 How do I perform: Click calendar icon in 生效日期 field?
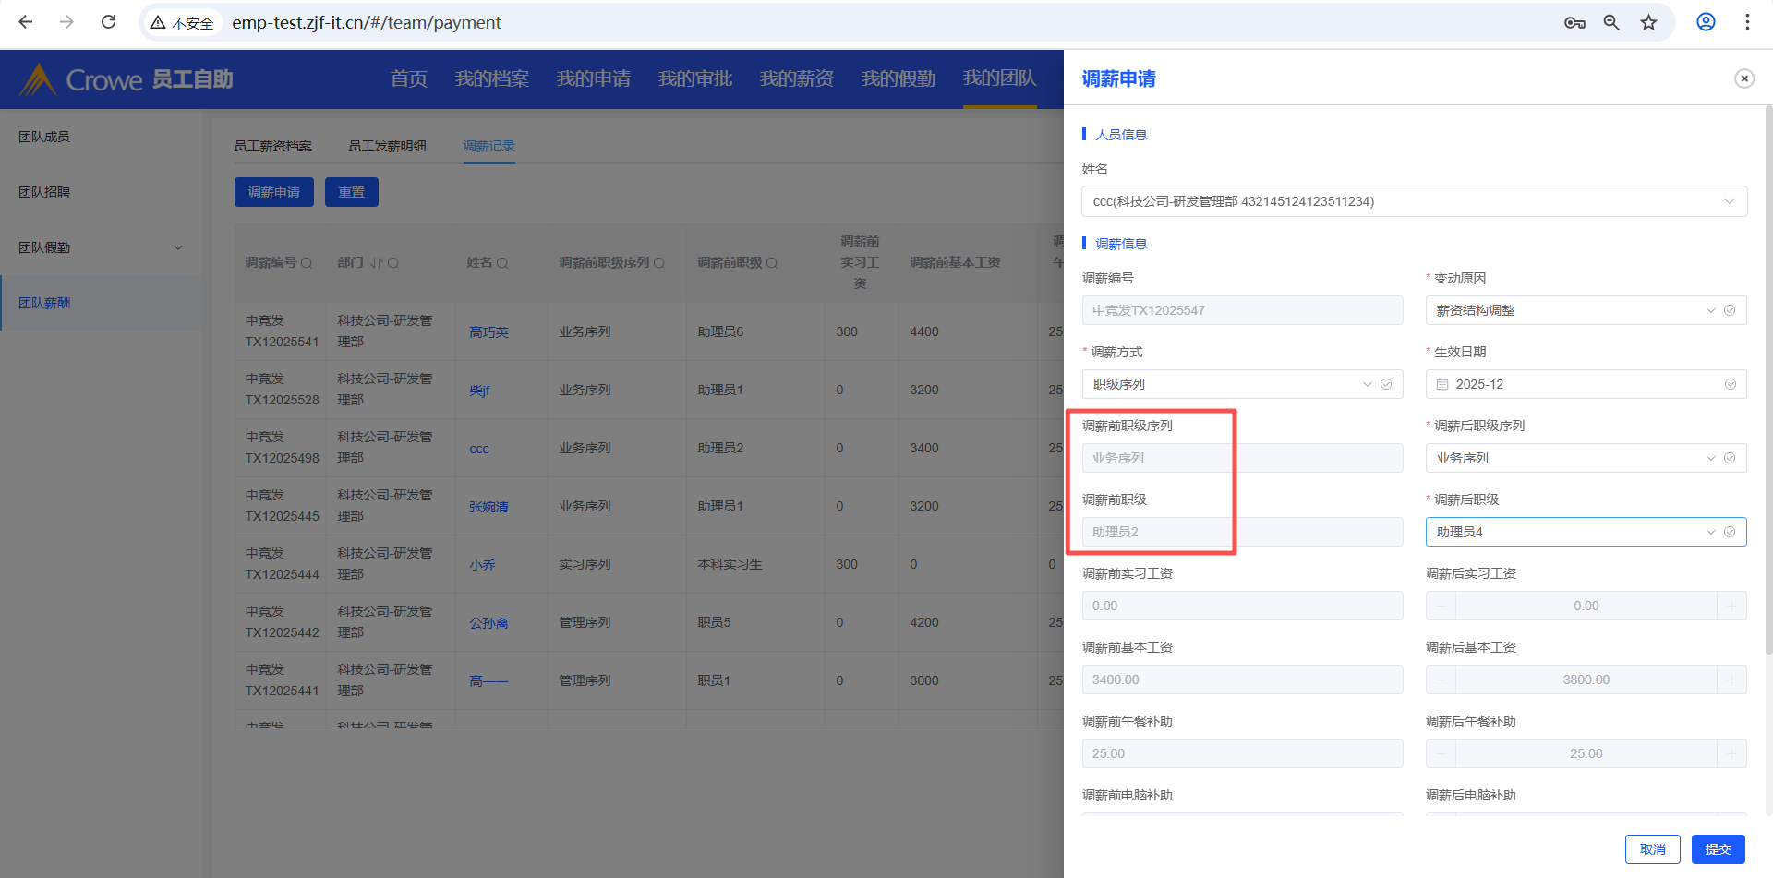point(1442,384)
